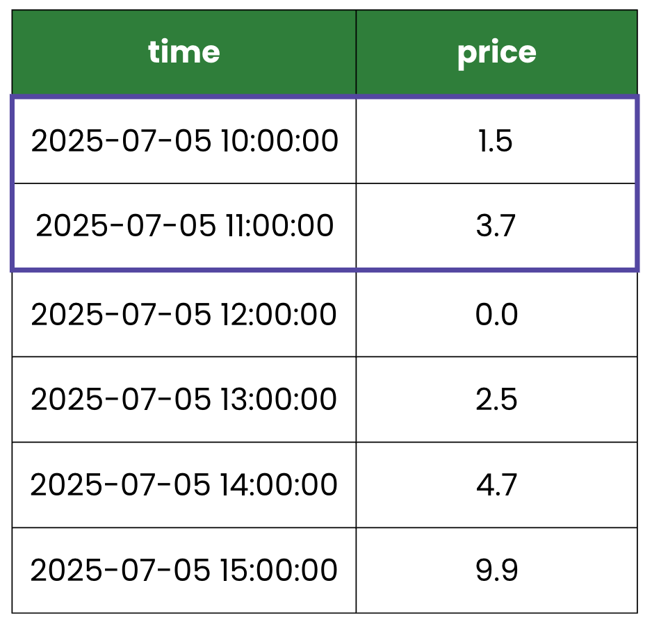Click the "price" column header
The width and height of the screenshot is (652, 624).
click(496, 53)
